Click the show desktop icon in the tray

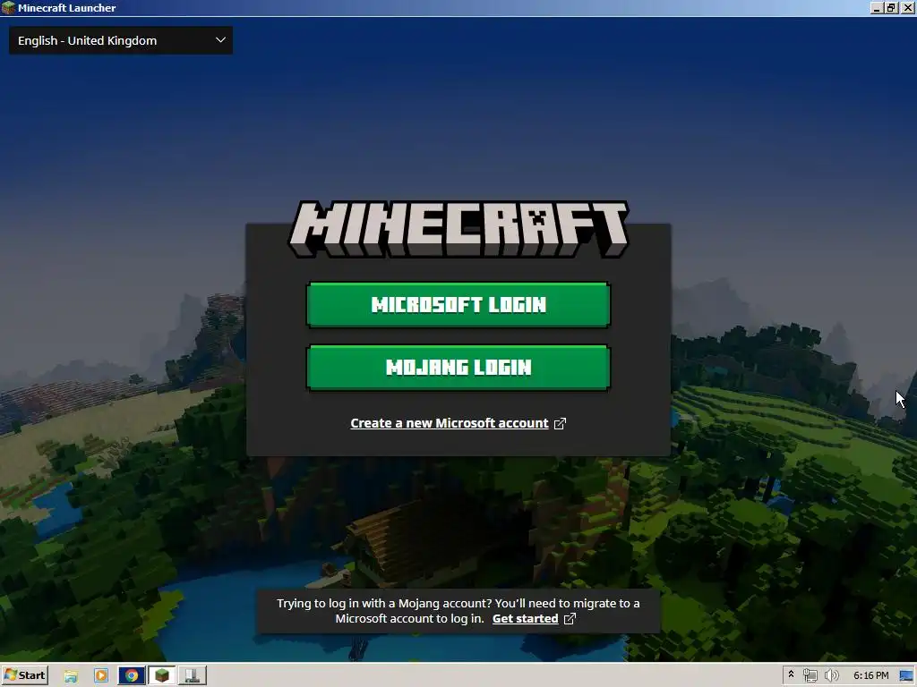pyautogui.click(x=906, y=676)
